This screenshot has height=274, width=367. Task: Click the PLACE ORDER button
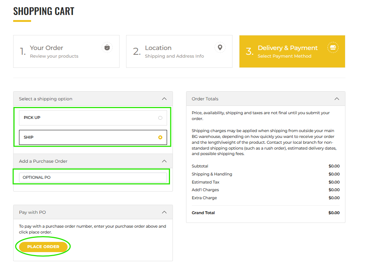(43, 247)
